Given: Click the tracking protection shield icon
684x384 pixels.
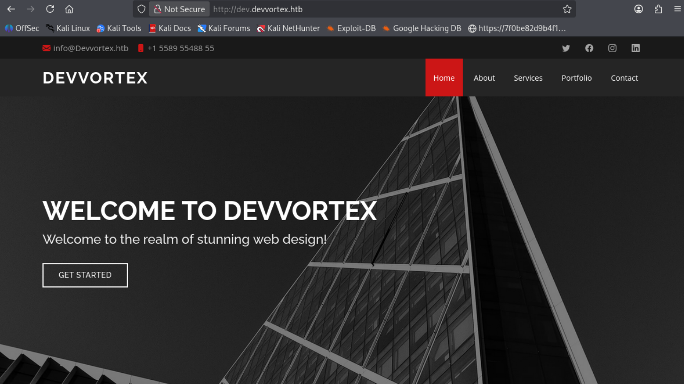Looking at the screenshot, I should pos(141,9).
